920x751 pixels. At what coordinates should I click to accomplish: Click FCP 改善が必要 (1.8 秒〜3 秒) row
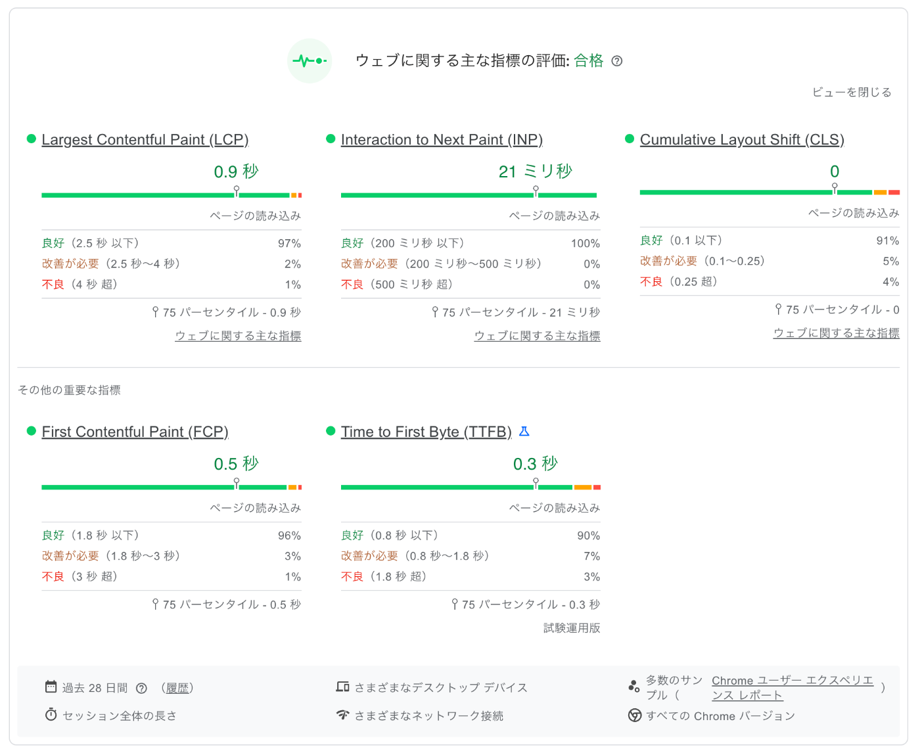coord(172,556)
